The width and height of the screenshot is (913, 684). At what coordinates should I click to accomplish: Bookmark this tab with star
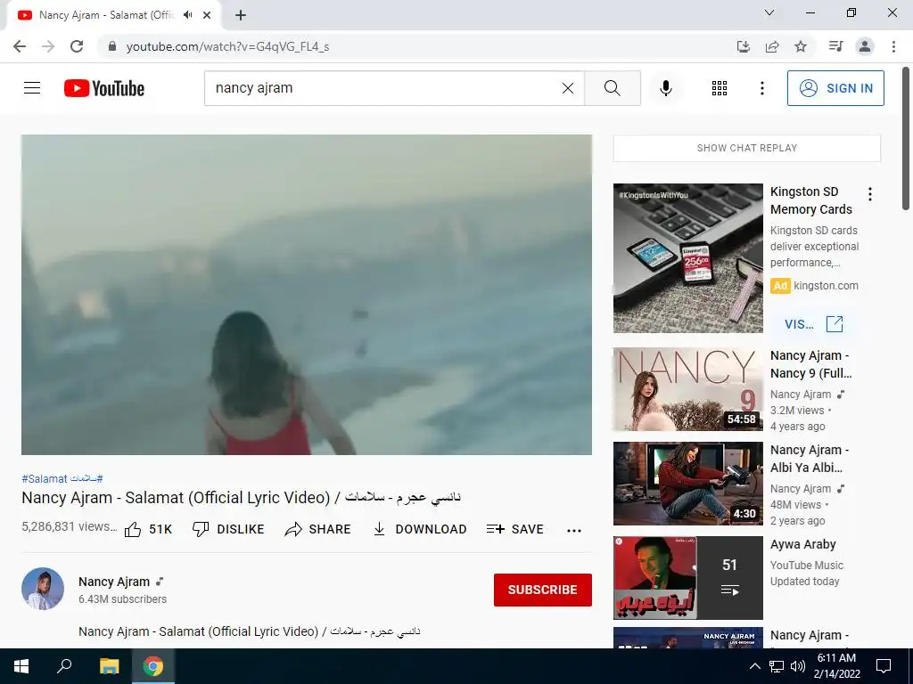[801, 46]
